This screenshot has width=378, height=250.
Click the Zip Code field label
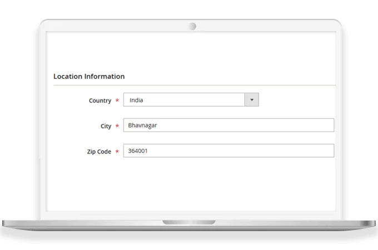coord(99,152)
